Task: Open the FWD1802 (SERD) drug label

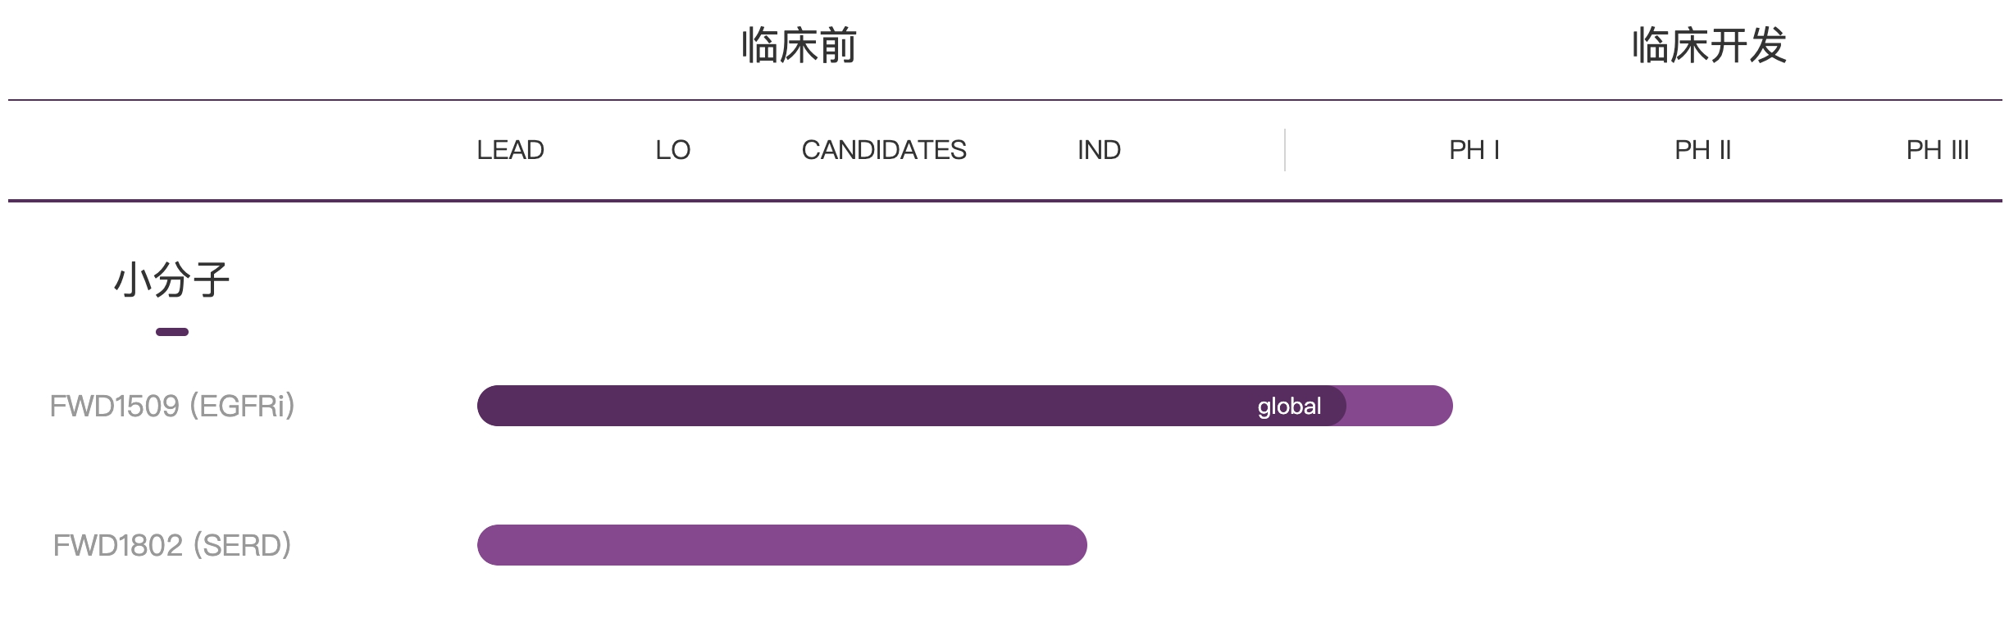Action: (172, 546)
